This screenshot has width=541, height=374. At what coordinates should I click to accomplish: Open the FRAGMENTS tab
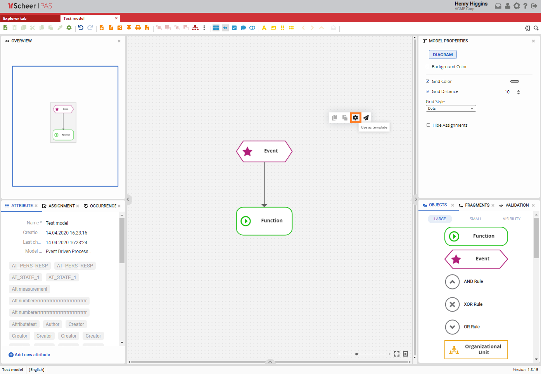tap(477, 205)
